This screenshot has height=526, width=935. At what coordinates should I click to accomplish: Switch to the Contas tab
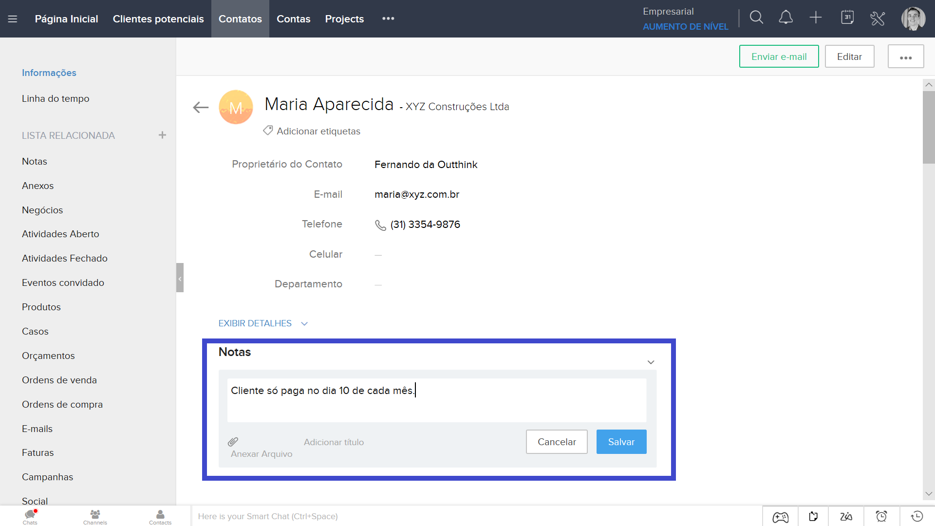click(293, 19)
